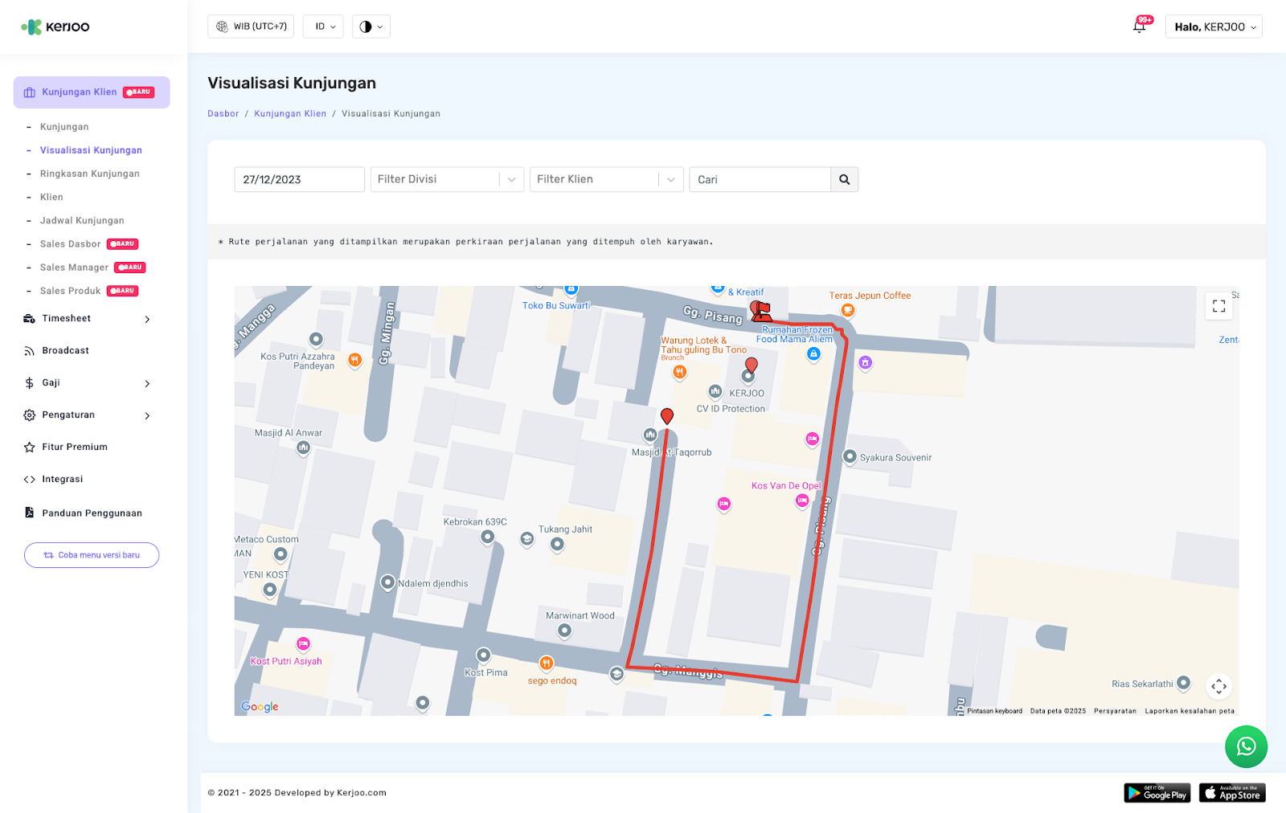Click the date field showing 27/12/2023
This screenshot has width=1286, height=813.
pos(299,179)
